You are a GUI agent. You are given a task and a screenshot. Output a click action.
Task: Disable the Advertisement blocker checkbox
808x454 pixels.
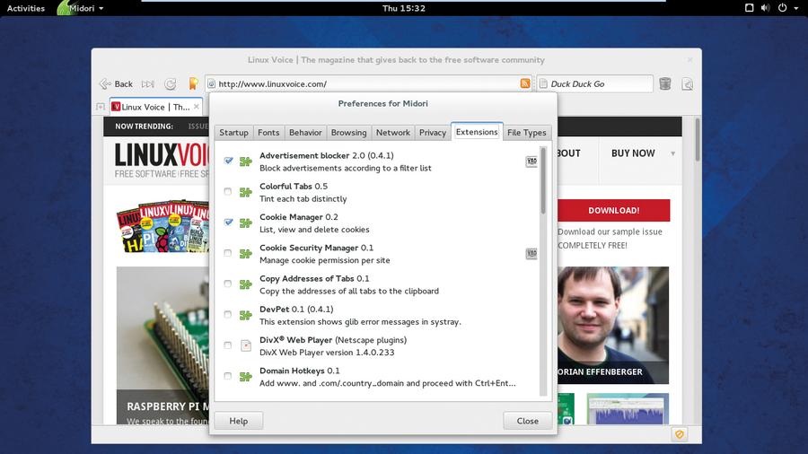point(228,161)
